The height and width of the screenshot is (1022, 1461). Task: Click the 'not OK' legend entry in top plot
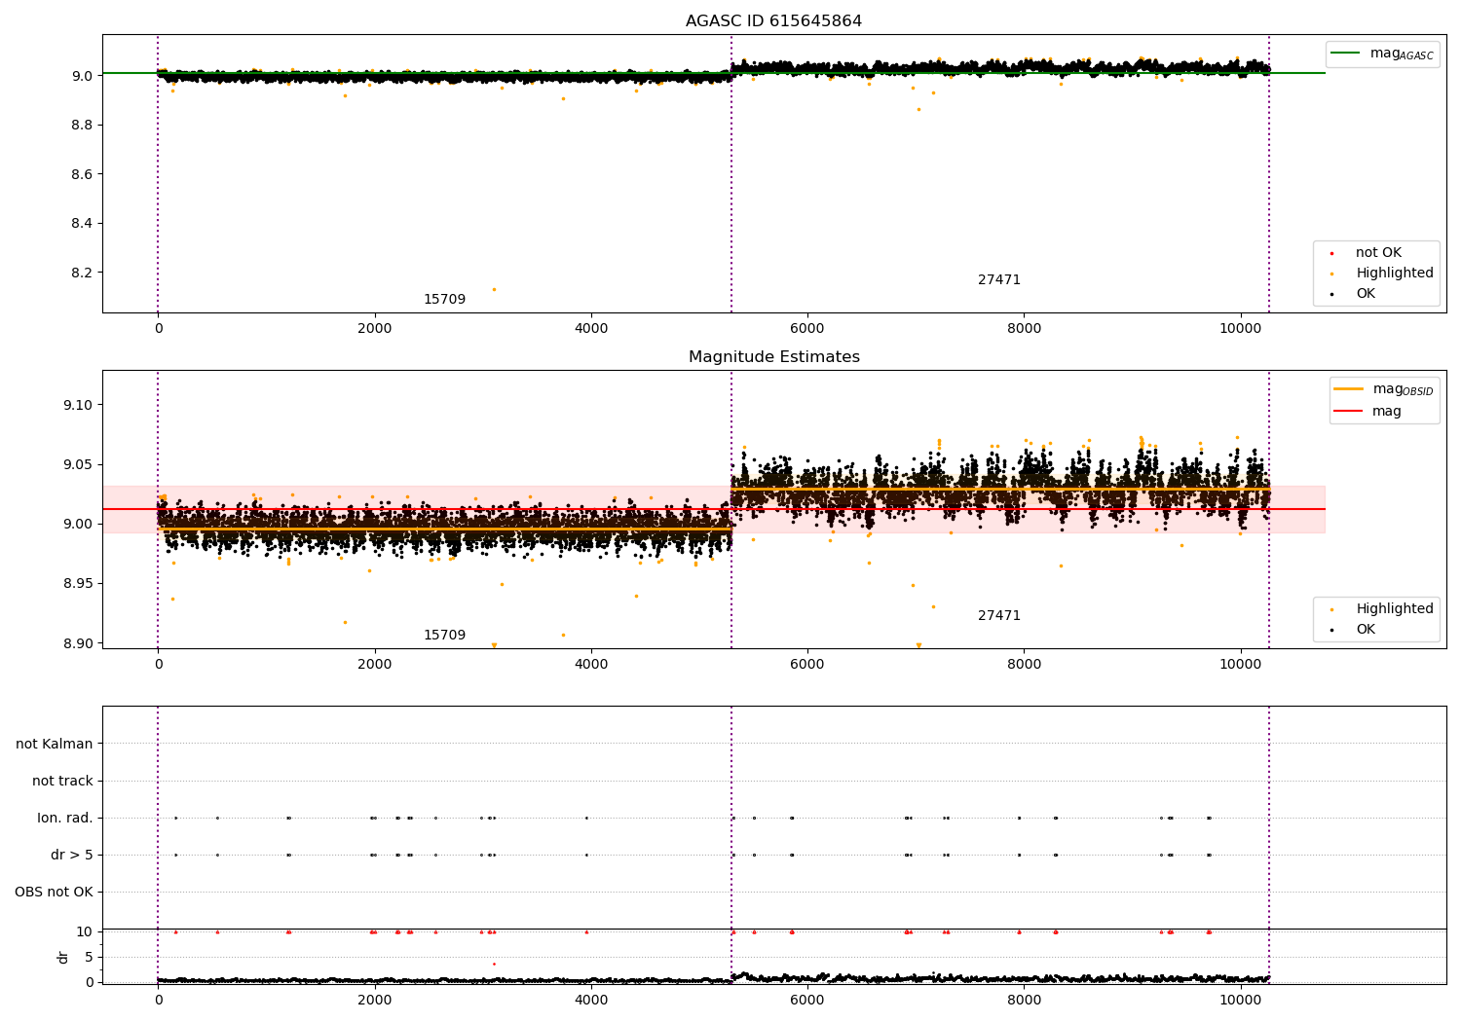tap(1376, 253)
